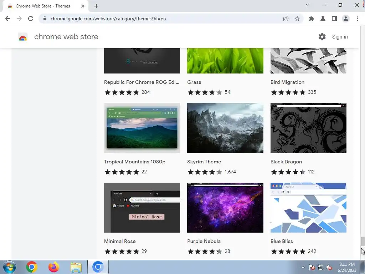The image size is (365, 274).
Task: Click the Black Dragon preview image
Action: click(308, 128)
